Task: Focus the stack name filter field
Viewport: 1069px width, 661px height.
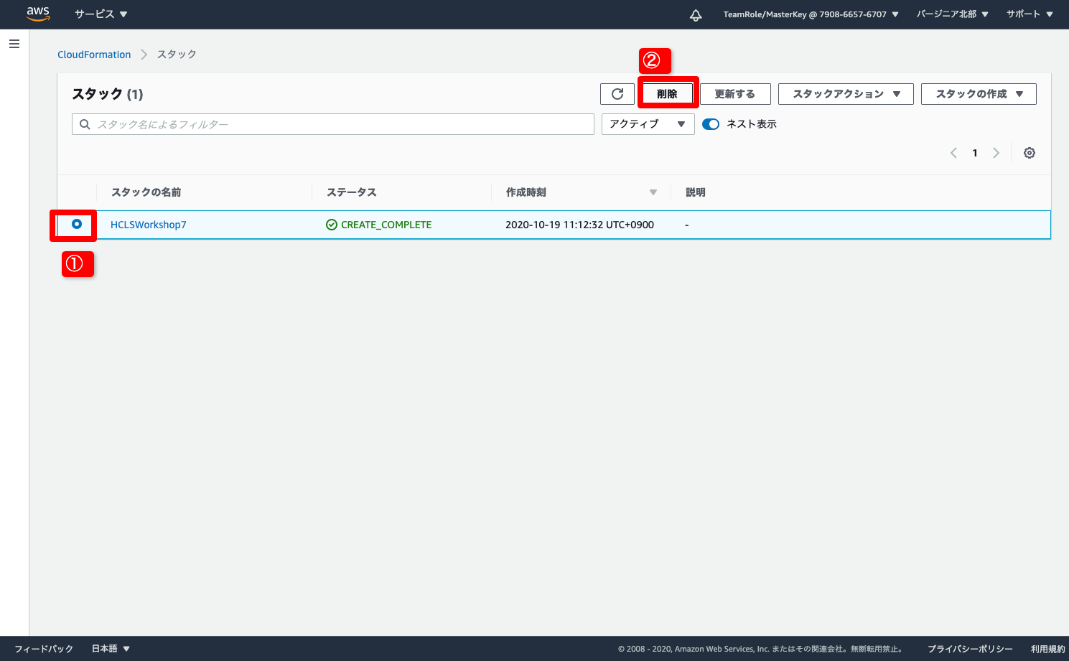Action: (x=333, y=124)
